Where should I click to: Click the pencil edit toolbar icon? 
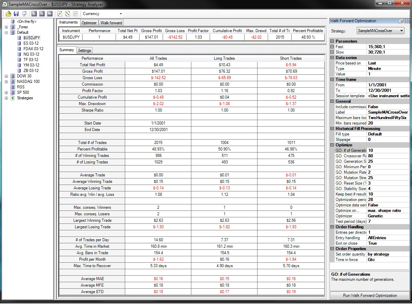(68, 14)
